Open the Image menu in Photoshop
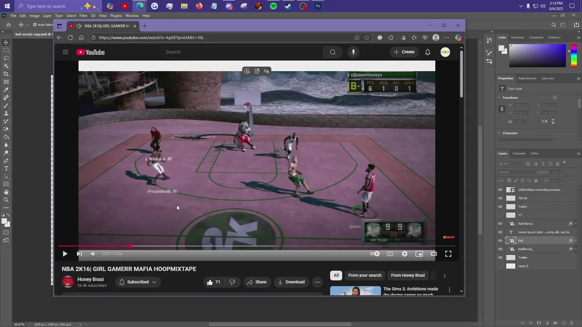Screen dimensions: 582x327 pyautogui.click(x=35, y=15)
